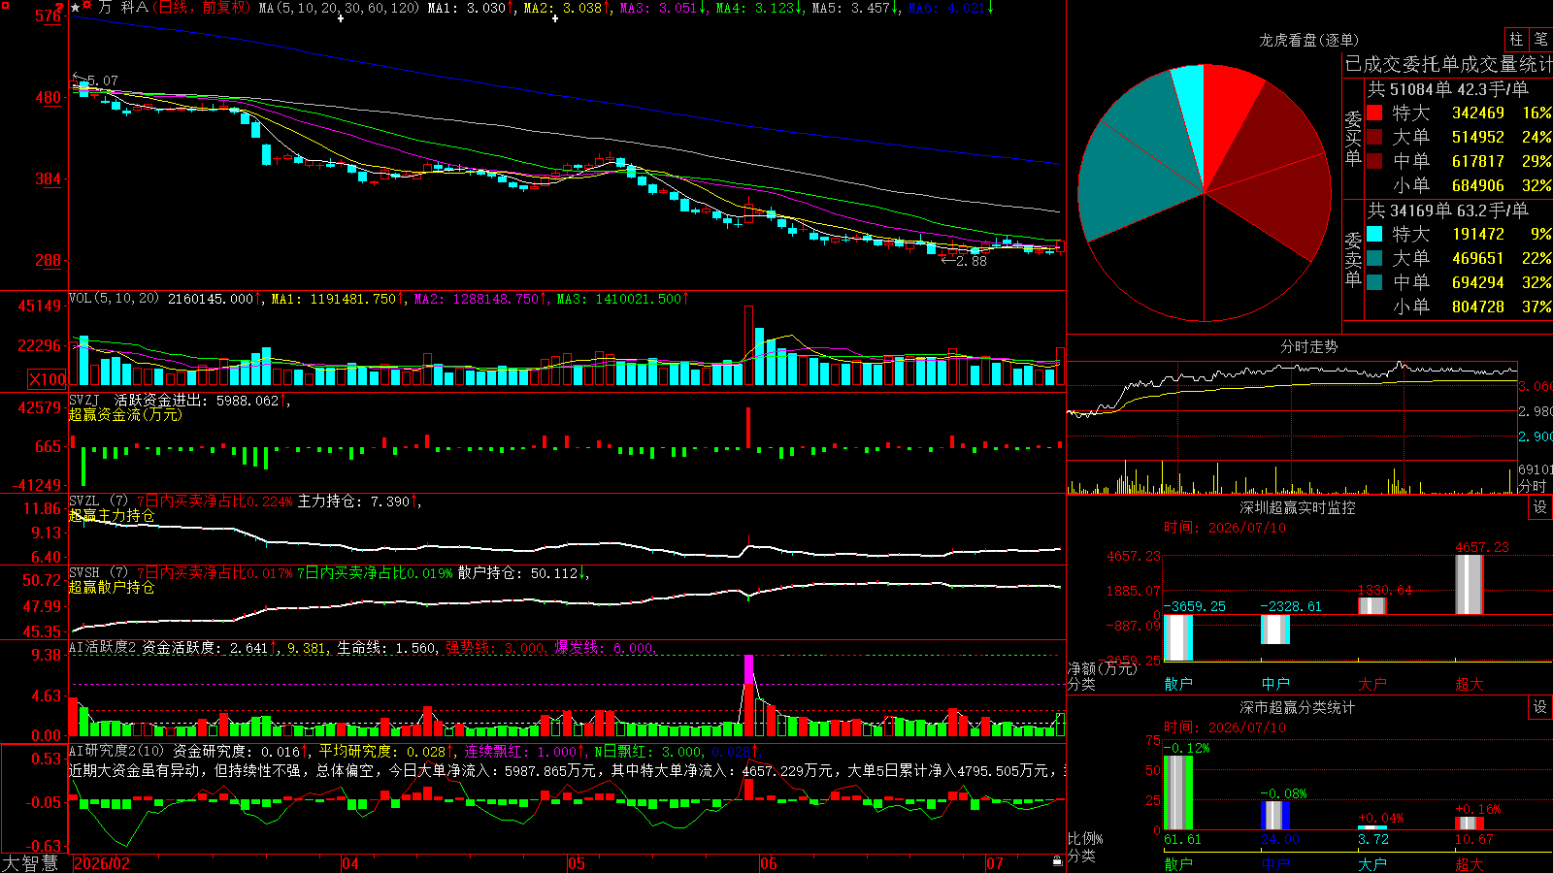
Task: Open 设 settings for 深市超赢分类统计 panel
Action: (1539, 707)
